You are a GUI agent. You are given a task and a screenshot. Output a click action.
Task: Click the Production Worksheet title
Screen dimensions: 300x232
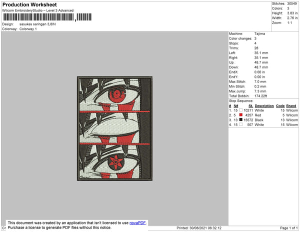click(29, 5)
